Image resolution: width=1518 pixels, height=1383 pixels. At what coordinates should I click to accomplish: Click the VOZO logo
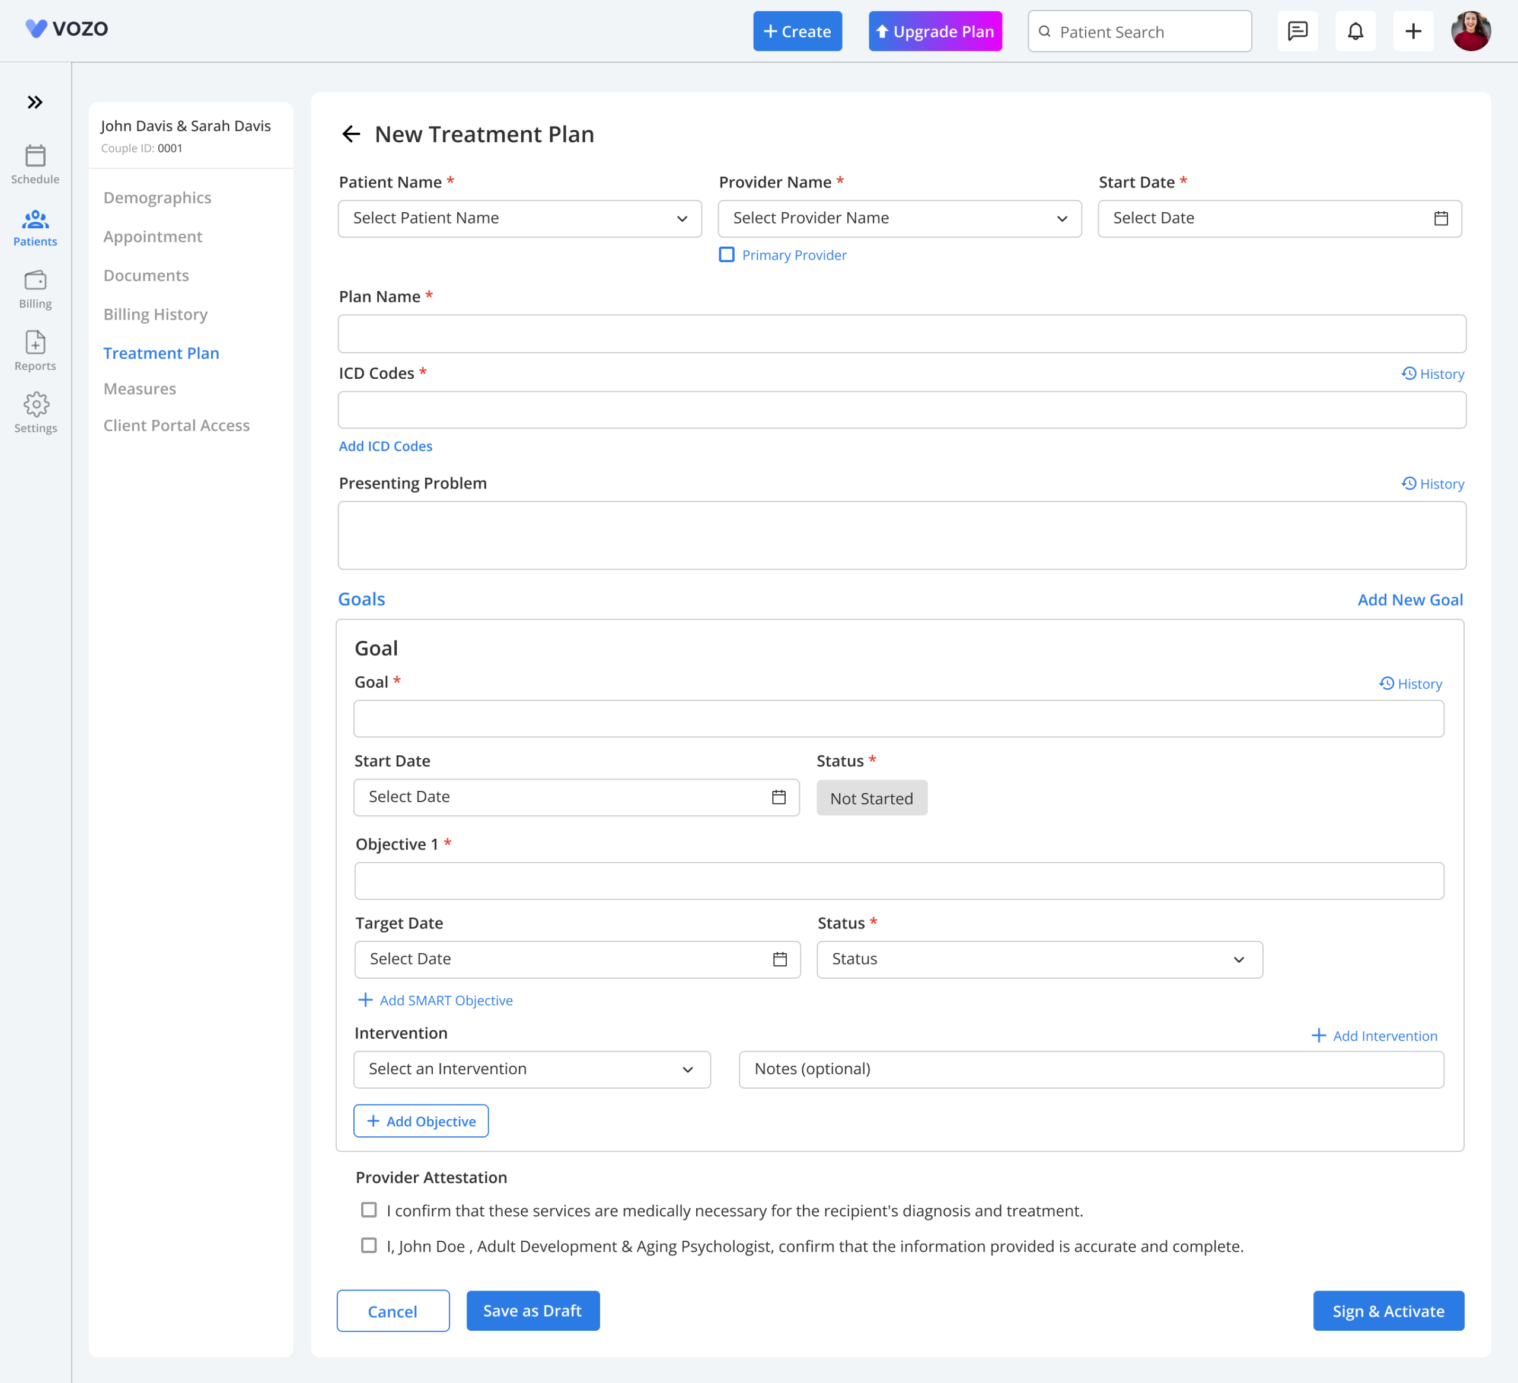tap(67, 28)
